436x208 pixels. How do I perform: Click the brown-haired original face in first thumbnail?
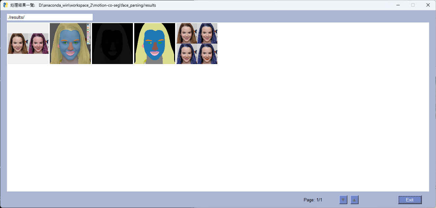point(18,44)
